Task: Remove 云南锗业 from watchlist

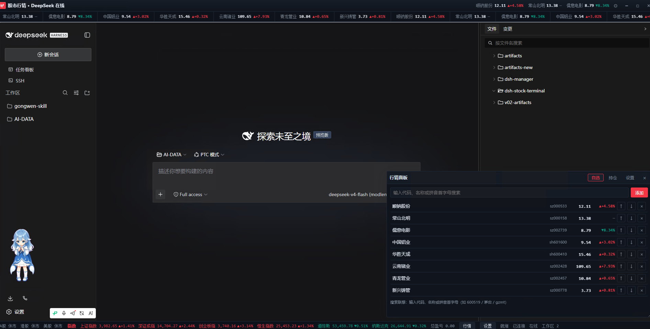Action: tap(642, 266)
